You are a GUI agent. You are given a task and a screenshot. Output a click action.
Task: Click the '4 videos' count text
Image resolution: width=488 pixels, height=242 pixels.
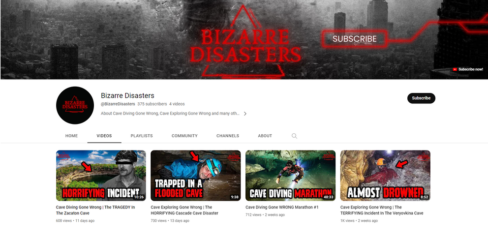point(177,104)
